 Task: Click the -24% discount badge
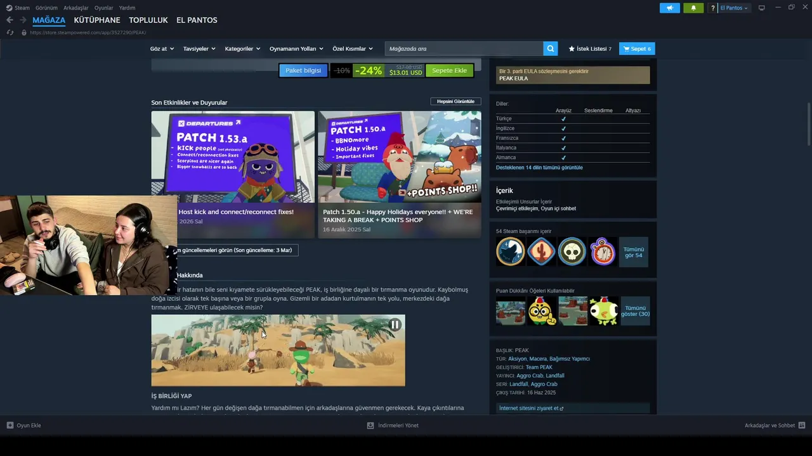(369, 70)
